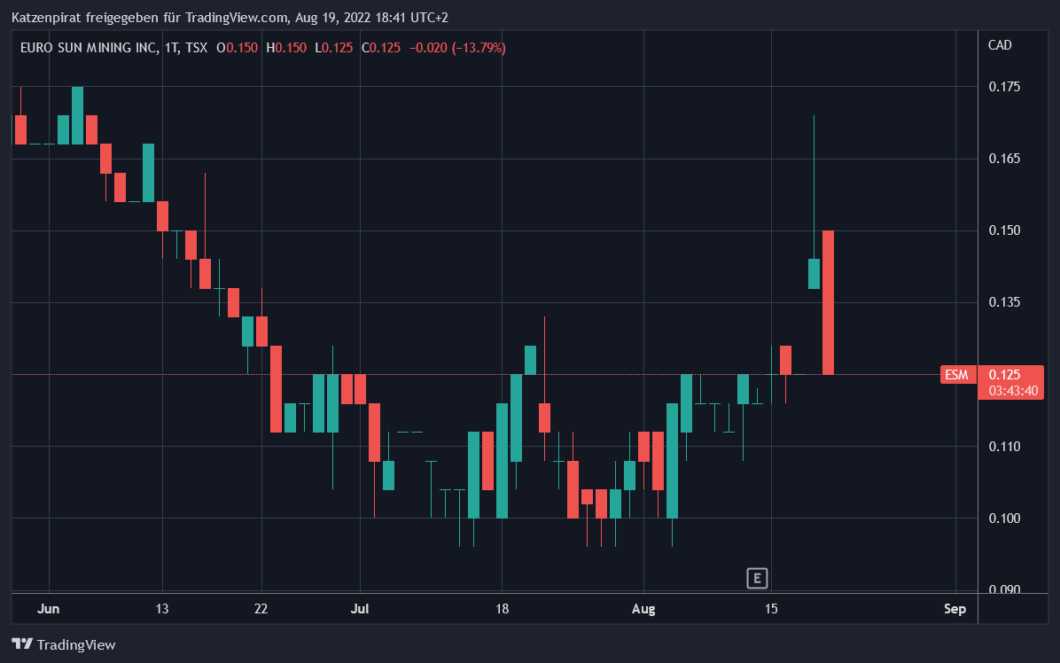Click the close value C0.125

[381, 48]
